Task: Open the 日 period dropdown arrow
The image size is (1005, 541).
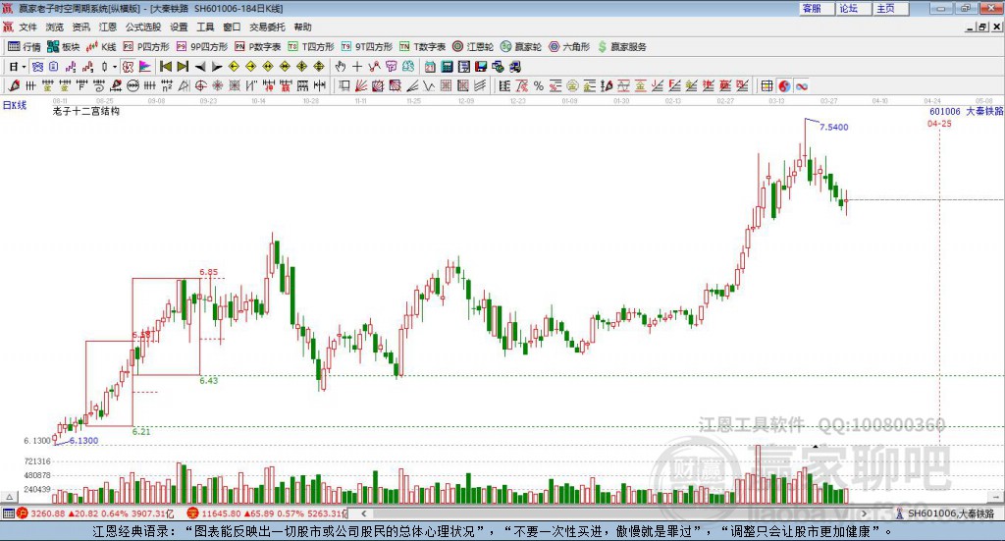Action: [24, 67]
